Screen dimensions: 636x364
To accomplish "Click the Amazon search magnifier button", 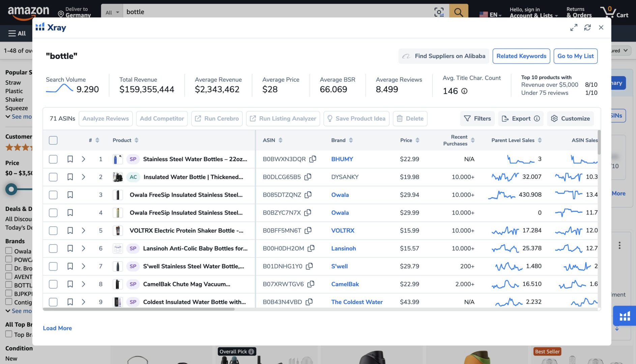I will [458, 12].
